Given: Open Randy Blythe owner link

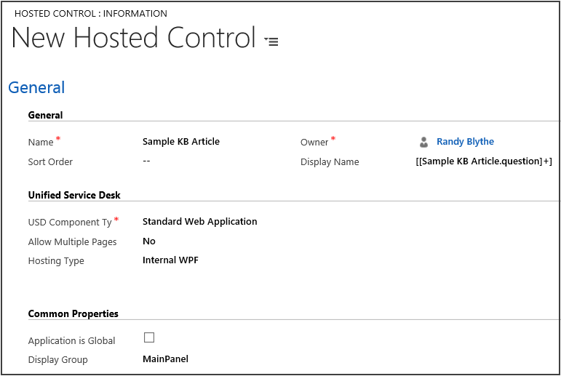Looking at the screenshot, I should [x=465, y=142].
